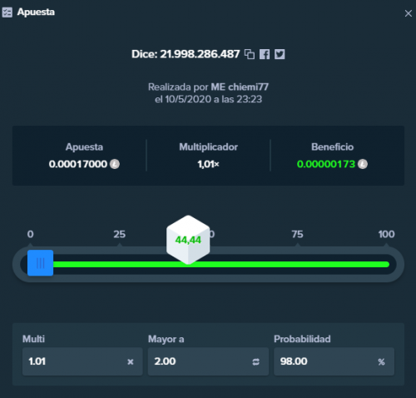The image size is (416, 398).
Task: Click the date text 10/5/2020 a las 23:23
Action: point(214,99)
